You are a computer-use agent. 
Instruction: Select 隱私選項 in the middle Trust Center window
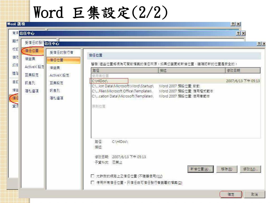click(32, 91)
